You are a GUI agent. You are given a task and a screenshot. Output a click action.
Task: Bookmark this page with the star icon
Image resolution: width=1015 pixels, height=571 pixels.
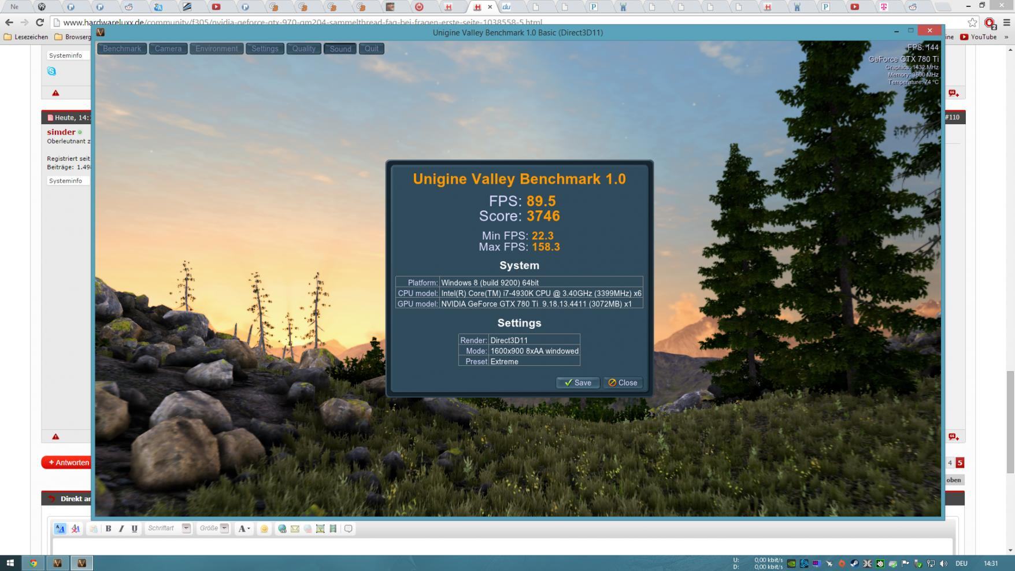coord(972,23)
